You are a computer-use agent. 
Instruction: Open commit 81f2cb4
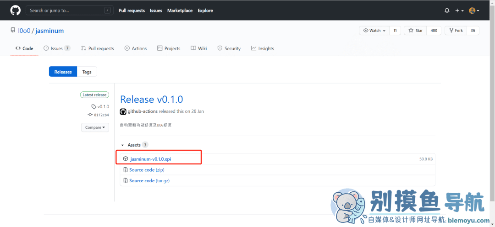[101, 115]
